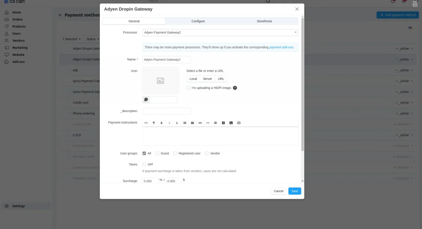The image size is (422, 229).
Task: Toggle bold formatting in Payment Instructions editor
Action: click(x=161, y=123)
